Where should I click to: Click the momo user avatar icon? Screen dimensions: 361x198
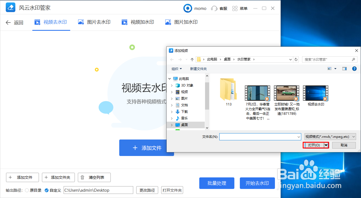pyautogui.click(x=187, y=8)
